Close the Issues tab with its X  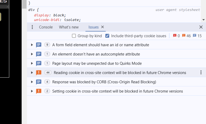(102, 27)
